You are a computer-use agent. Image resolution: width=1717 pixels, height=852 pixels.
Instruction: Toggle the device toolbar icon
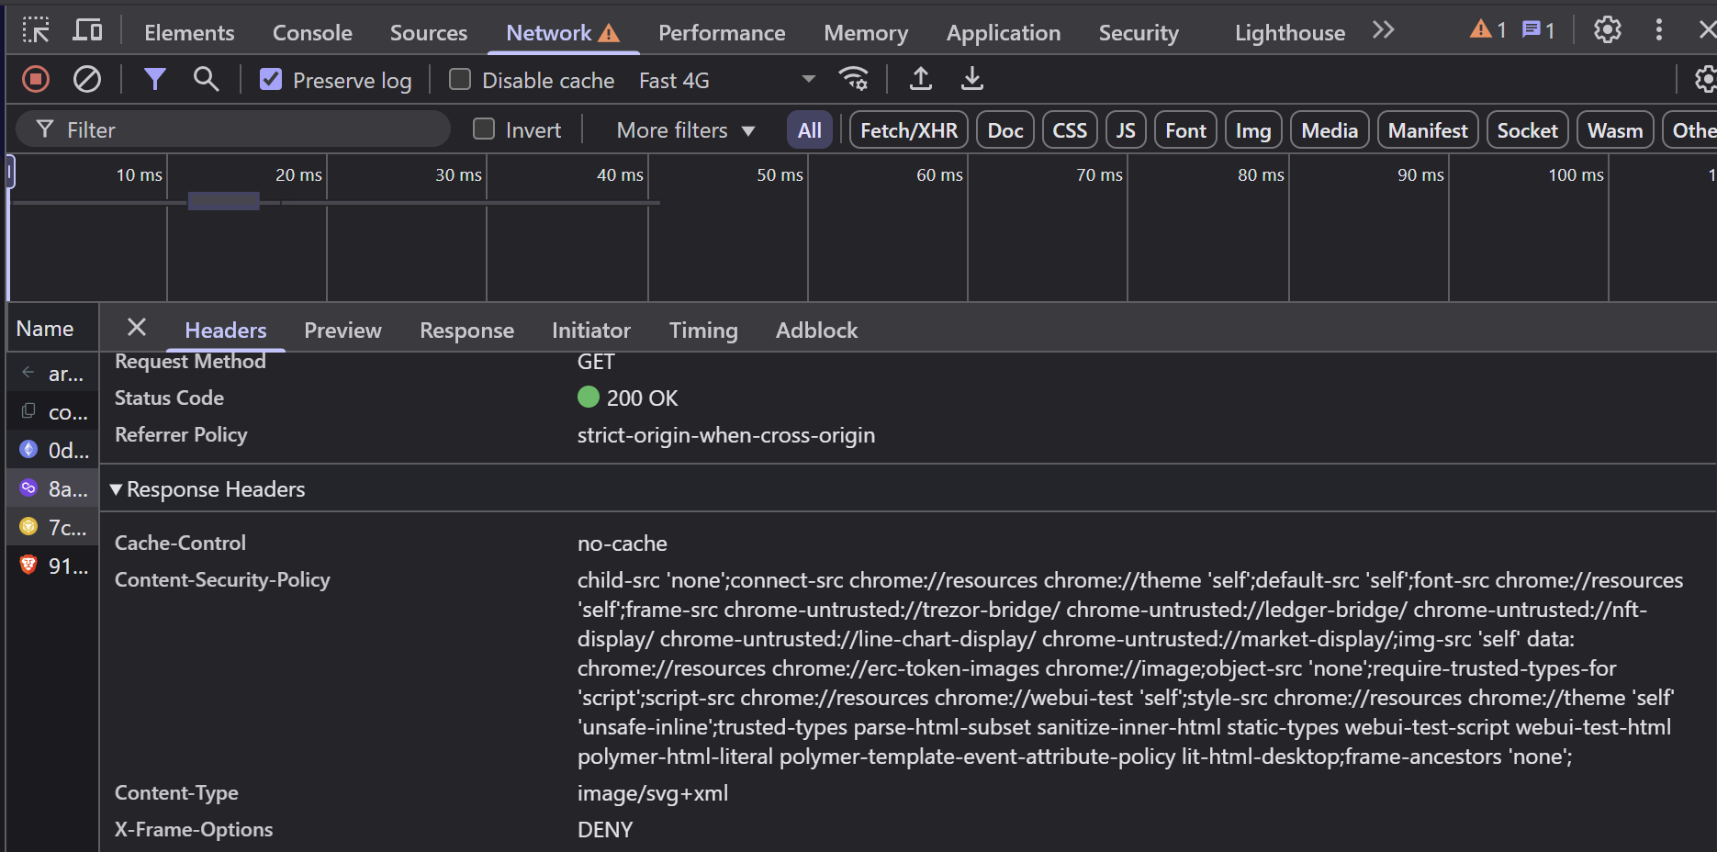point(87,31)
